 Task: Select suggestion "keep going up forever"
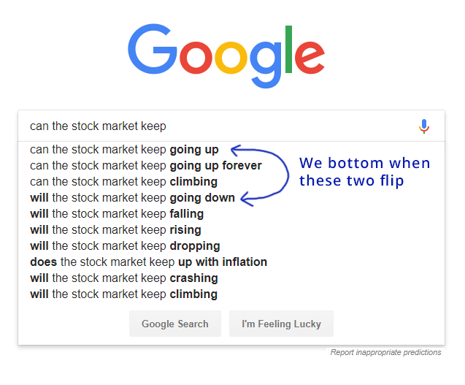pos(145,166)
